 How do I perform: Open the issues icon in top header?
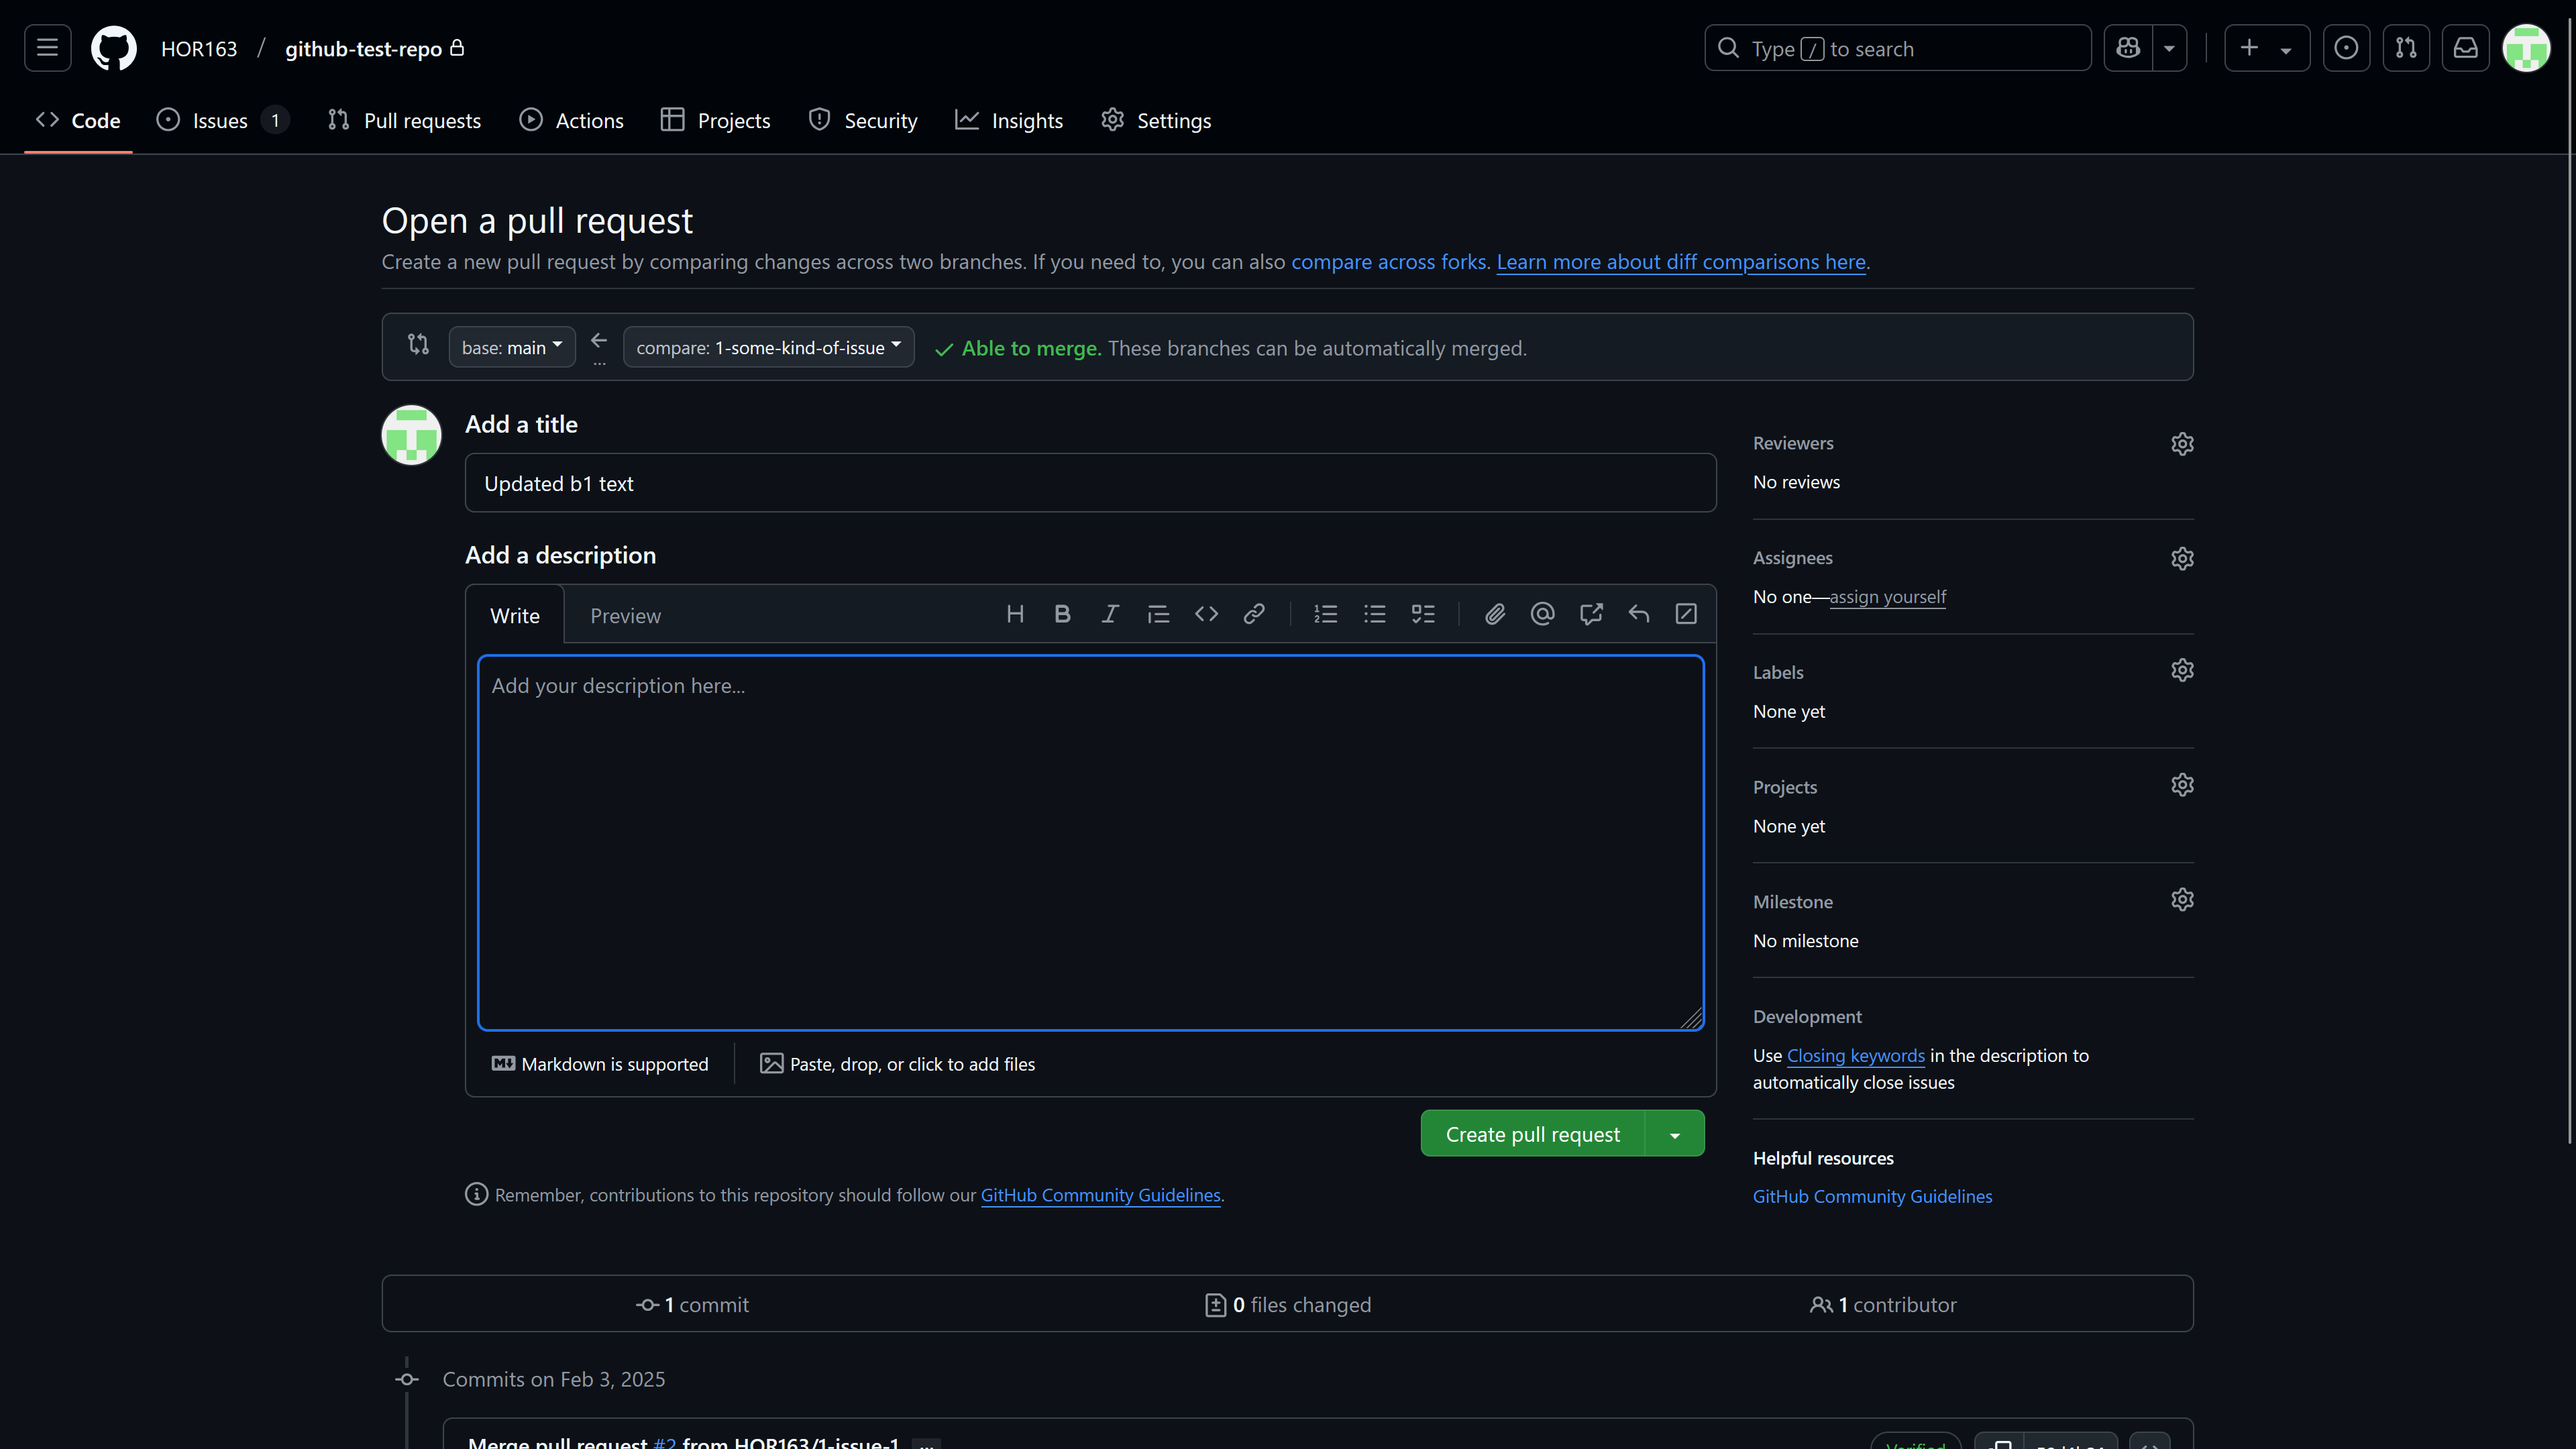2346,48
